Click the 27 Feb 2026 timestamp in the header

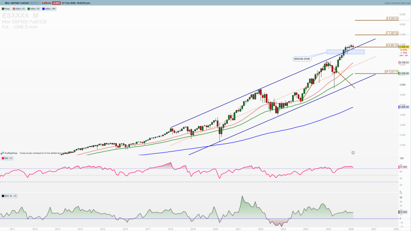pyautogui.click(x=75, y=2)
